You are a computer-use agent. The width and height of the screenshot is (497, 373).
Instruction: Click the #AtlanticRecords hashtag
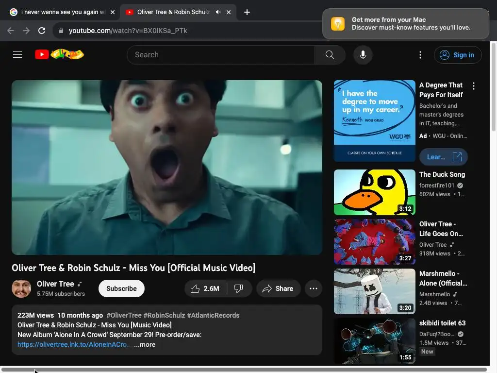tap(214, 315)
